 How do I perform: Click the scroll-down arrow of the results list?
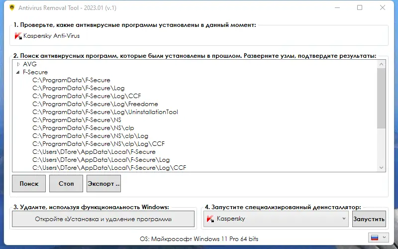pyautogui.click(x=382, y=168)
